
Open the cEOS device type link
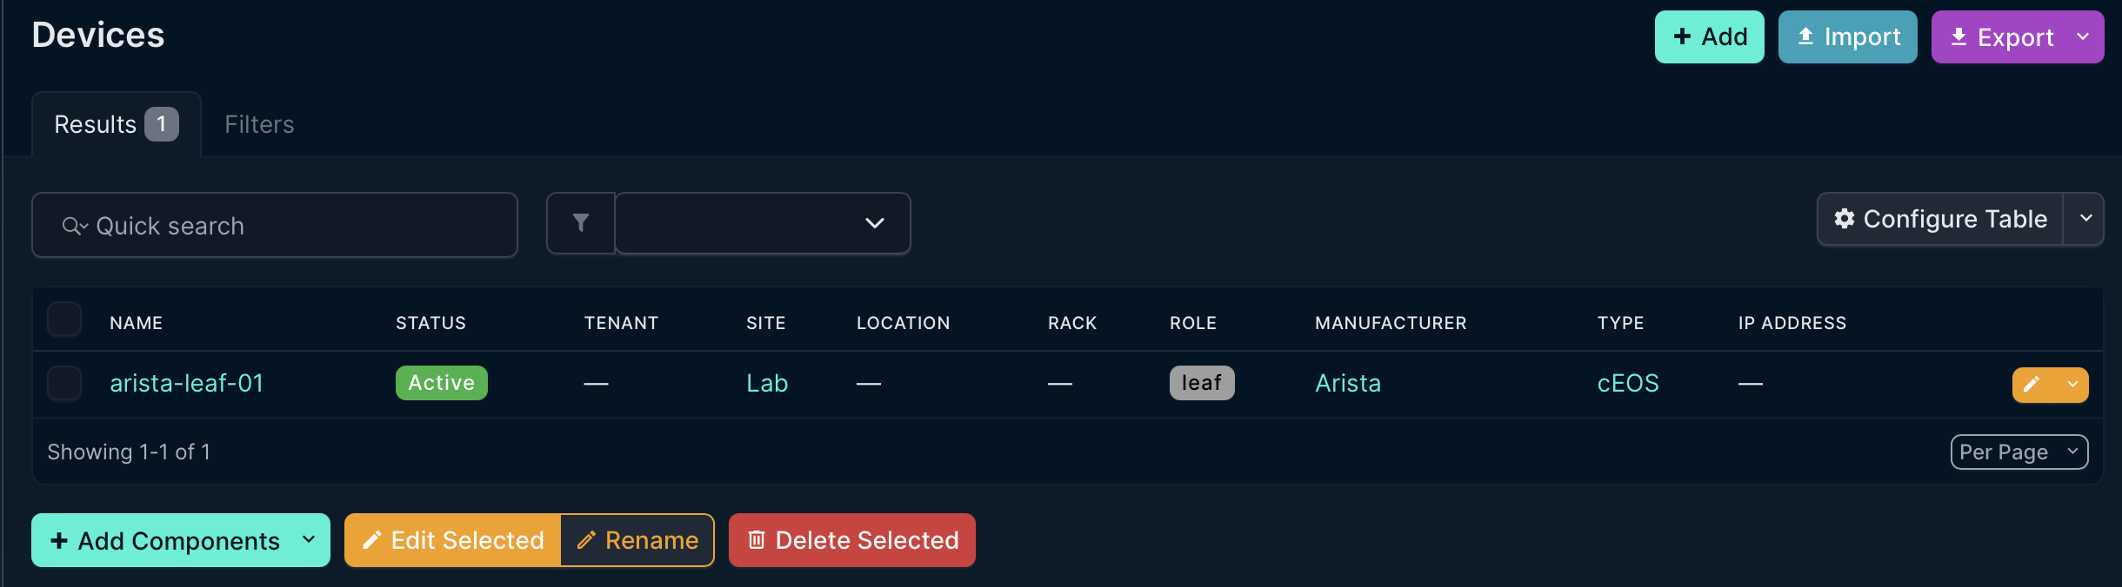(1628, 383)
